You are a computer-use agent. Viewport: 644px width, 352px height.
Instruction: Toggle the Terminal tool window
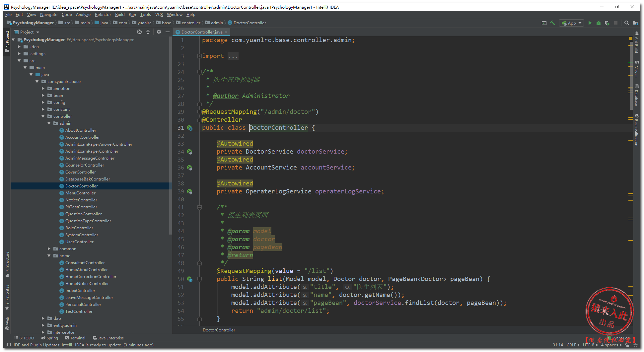(75, 338)
